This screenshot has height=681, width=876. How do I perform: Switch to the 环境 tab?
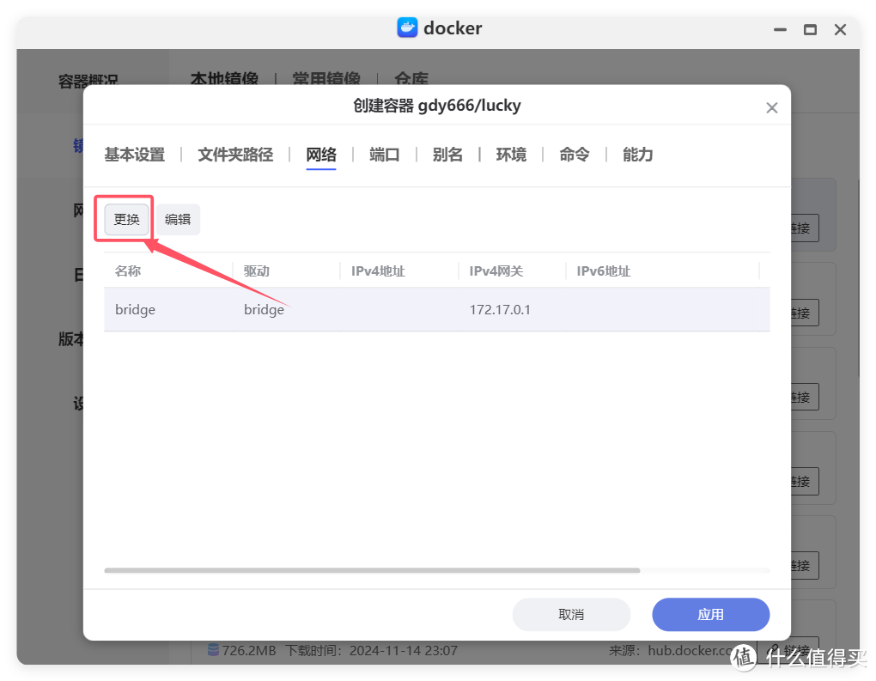[511, 155]
